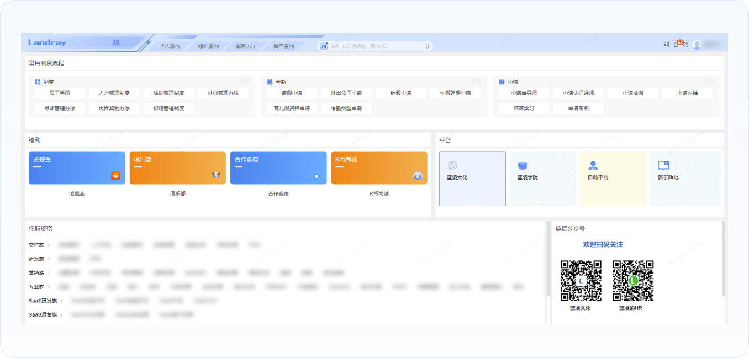
Task: Open the 蓝凌学院 platform tile
Action: coord(542,178)
